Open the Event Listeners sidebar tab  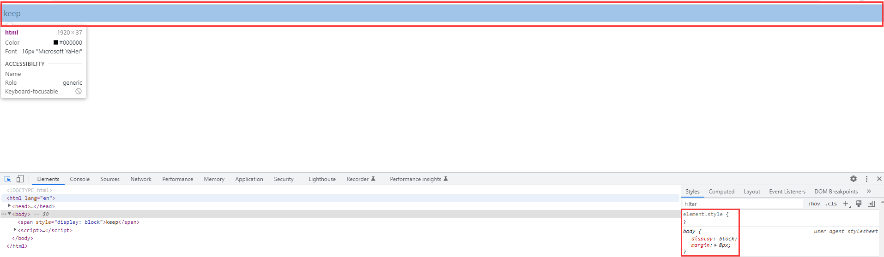(787, 192)
